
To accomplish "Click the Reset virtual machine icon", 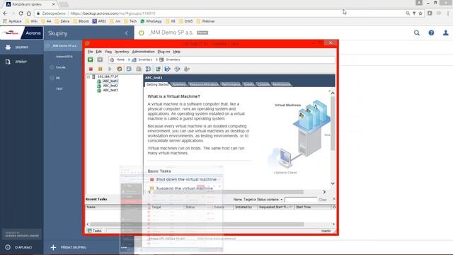I will (x=120, y=69).
